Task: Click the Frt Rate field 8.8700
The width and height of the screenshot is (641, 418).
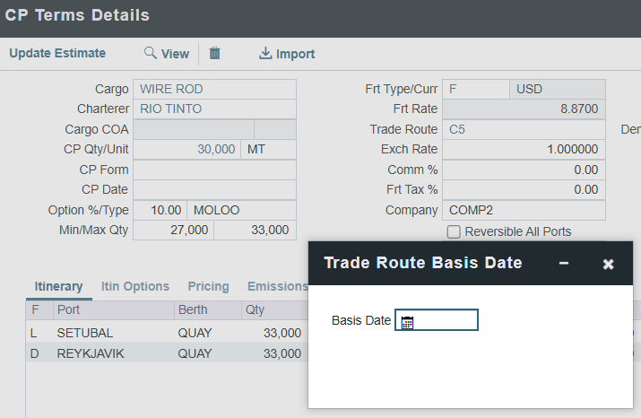Action: [x=524, y=109]
